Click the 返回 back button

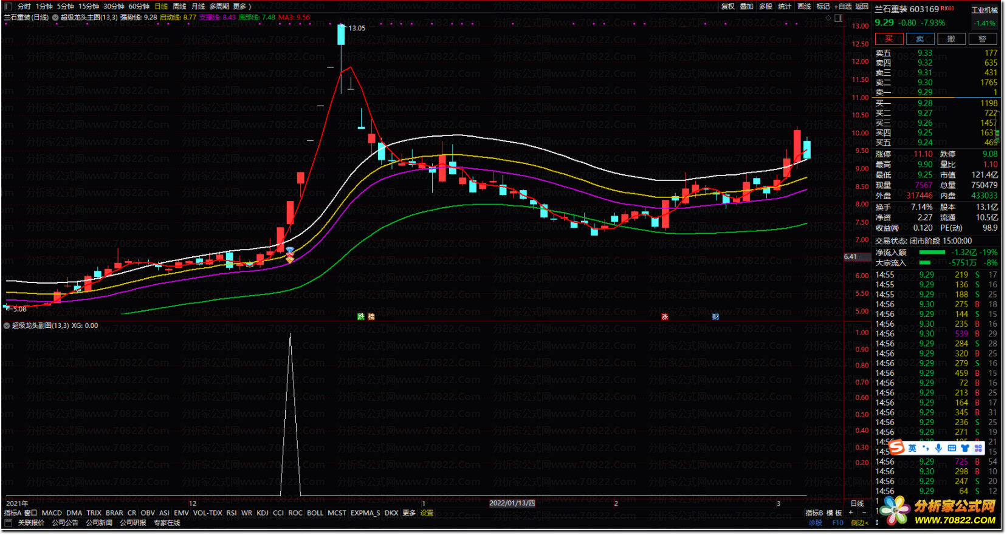tap(862, 6)
